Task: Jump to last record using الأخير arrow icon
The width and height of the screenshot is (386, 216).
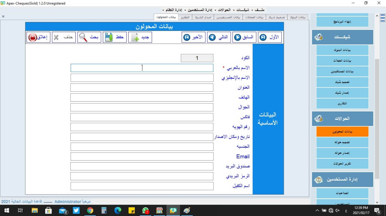Action: [186, 37]
